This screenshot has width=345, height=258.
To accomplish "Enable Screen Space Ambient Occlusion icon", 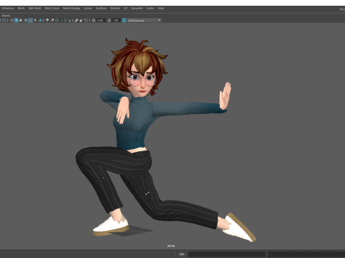I will click(47, 20).
